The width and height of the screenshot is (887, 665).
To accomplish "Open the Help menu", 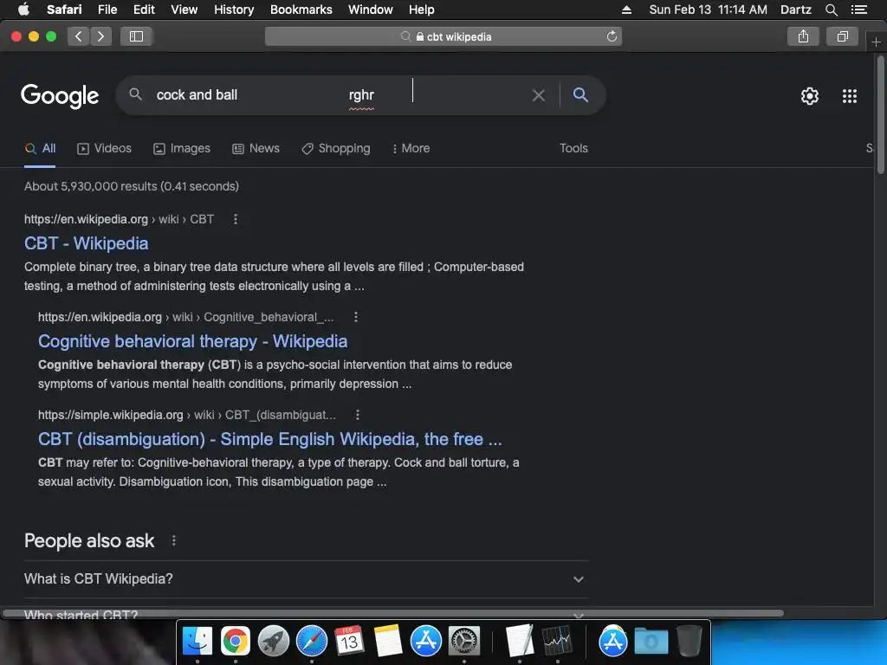I will (x=422, y=10).
